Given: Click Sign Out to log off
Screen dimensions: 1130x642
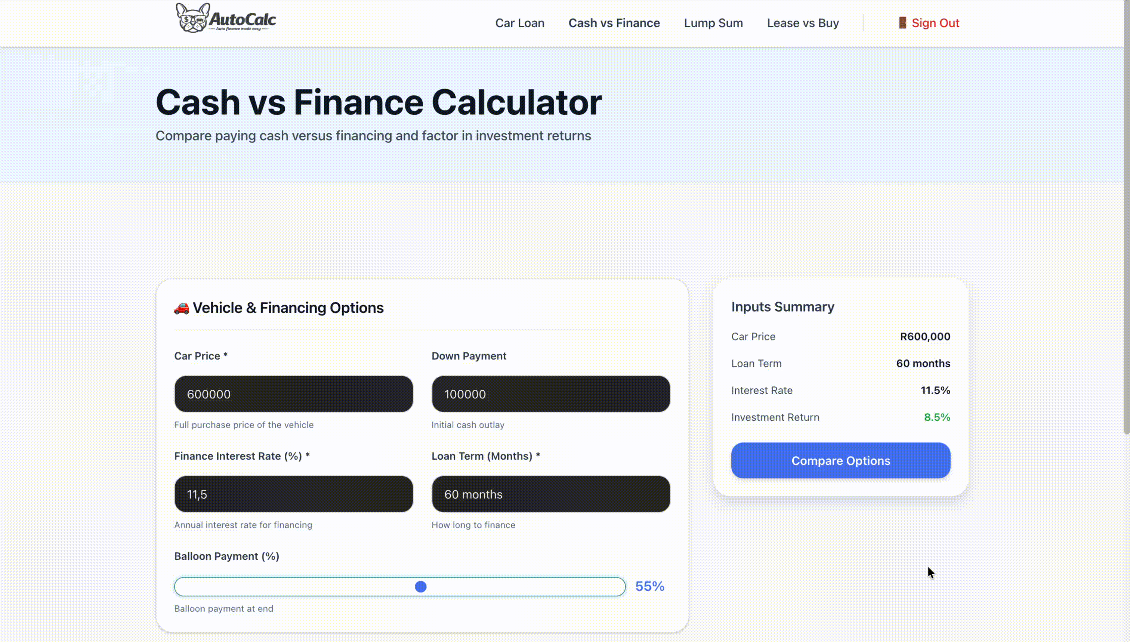Looking at the screenshot, I should 935,23.
